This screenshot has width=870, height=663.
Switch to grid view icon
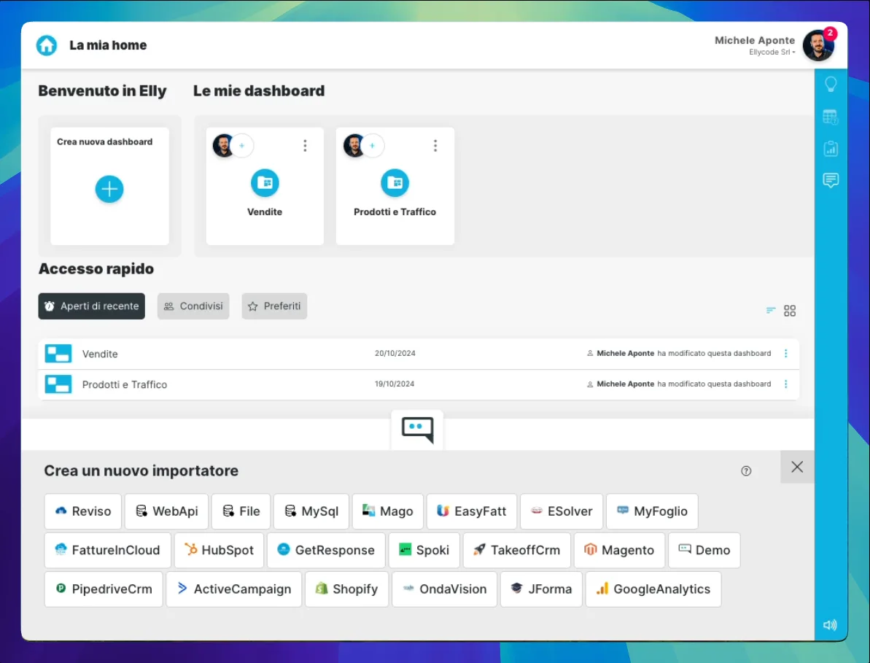[790, 311]
